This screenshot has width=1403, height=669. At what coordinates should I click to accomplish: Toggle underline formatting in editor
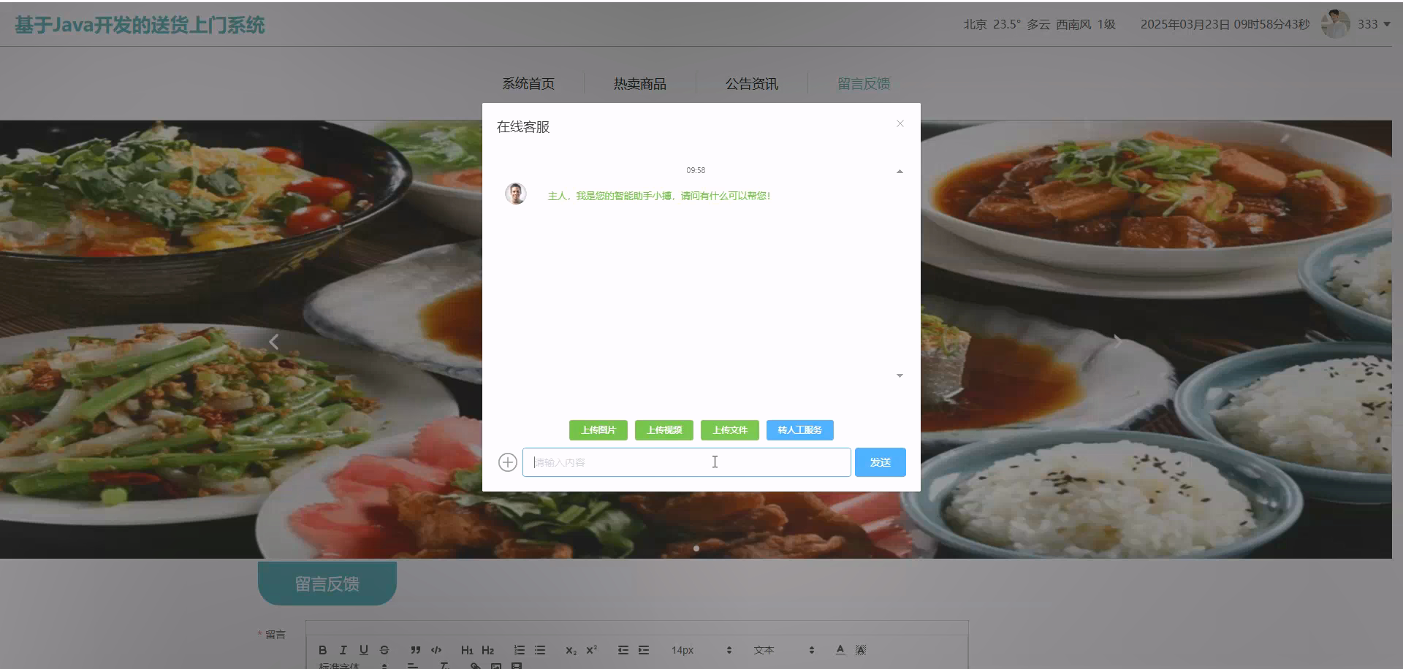coord(363,650)
